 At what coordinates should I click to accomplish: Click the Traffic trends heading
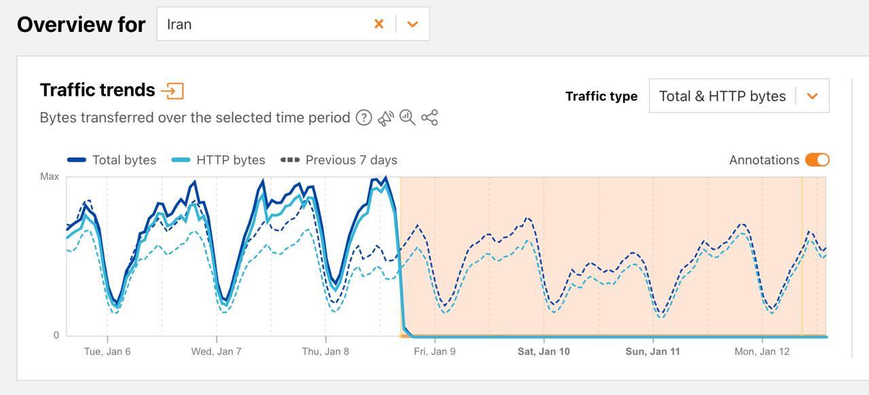coord(98,90)
